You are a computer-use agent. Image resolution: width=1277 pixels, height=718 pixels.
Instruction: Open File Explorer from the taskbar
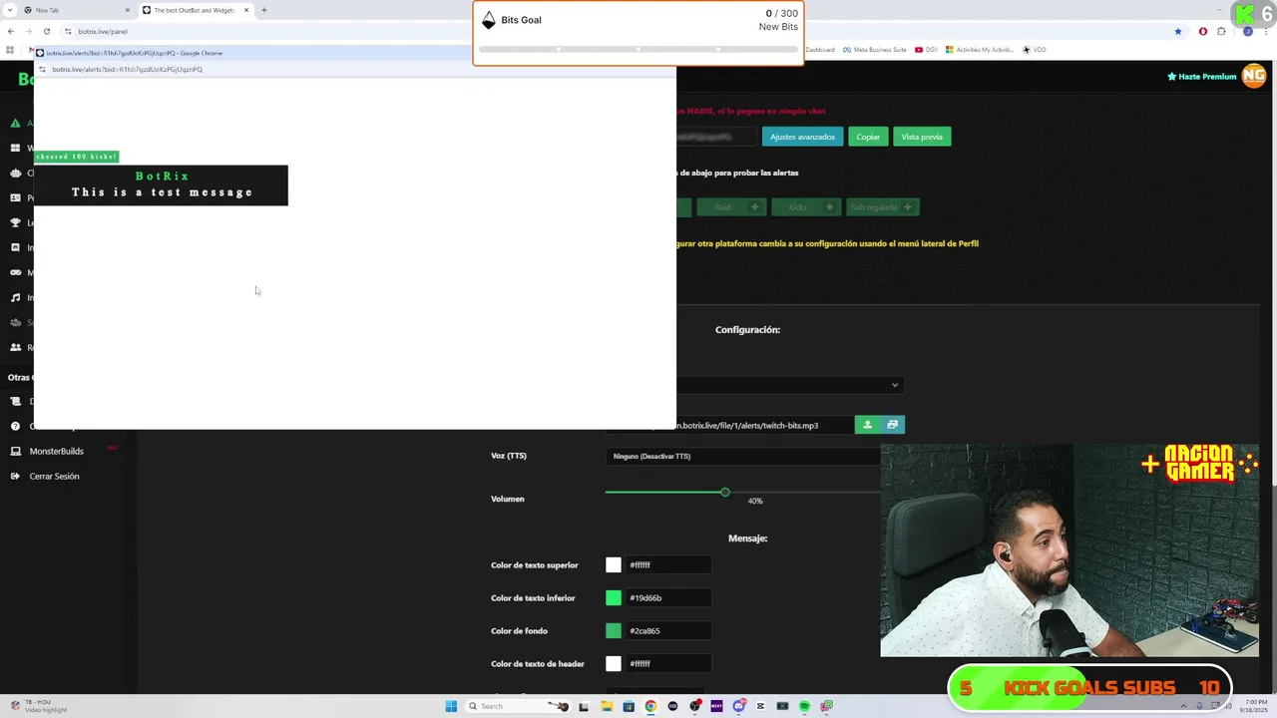click(x=607, y=706)
